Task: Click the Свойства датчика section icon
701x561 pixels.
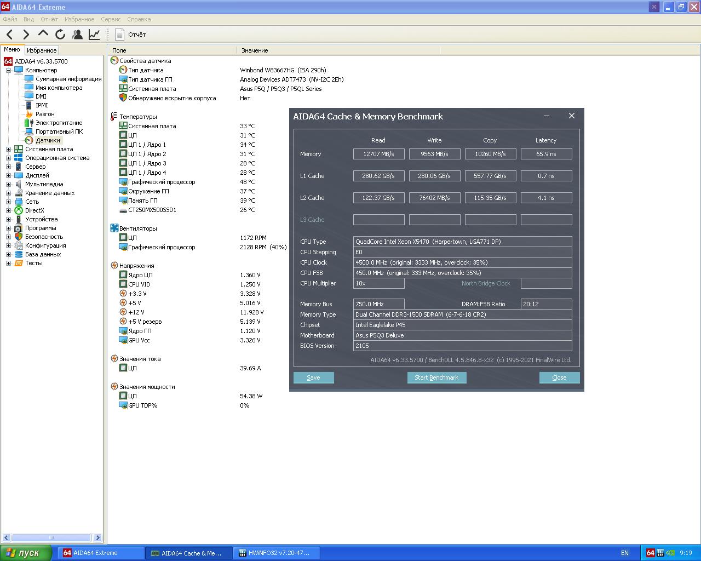Action: [x=114, y=61]
